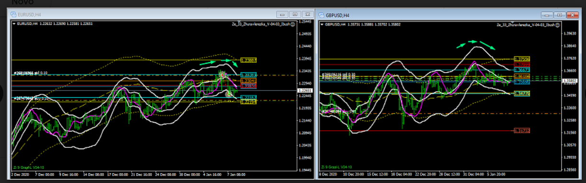This screenshot has width=586, height=183.
Task: Click the red 1.31732 level label
Action: point(522,130)
